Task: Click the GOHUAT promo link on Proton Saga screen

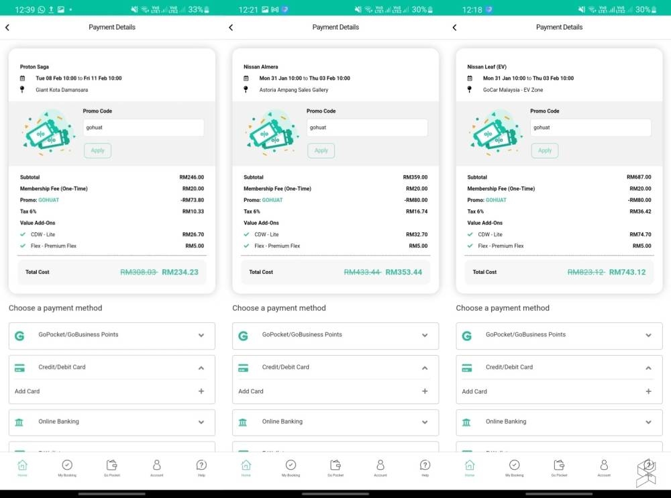Action: (49, 200)
